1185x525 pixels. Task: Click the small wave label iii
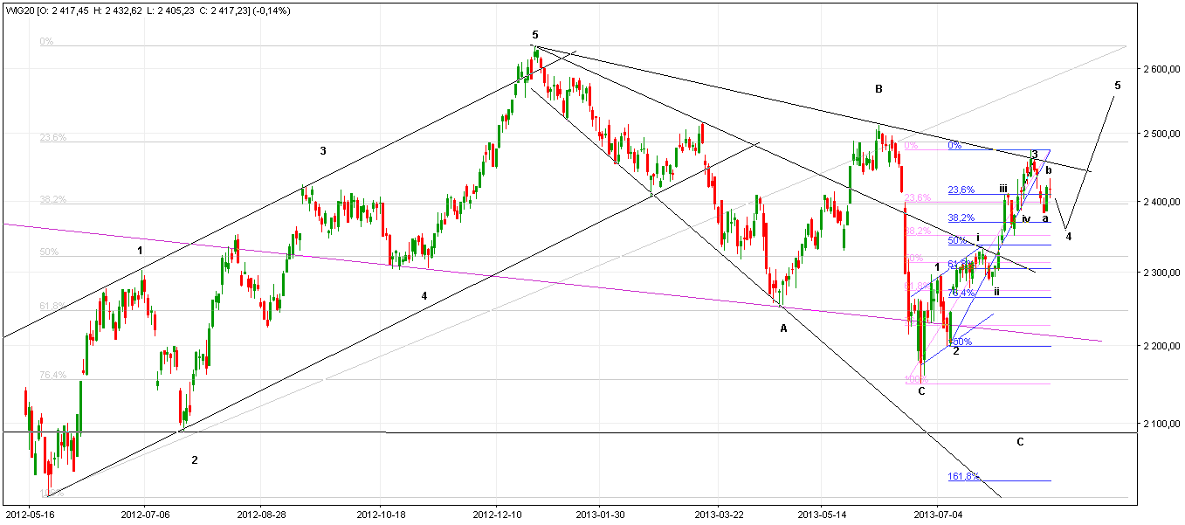1003,189
